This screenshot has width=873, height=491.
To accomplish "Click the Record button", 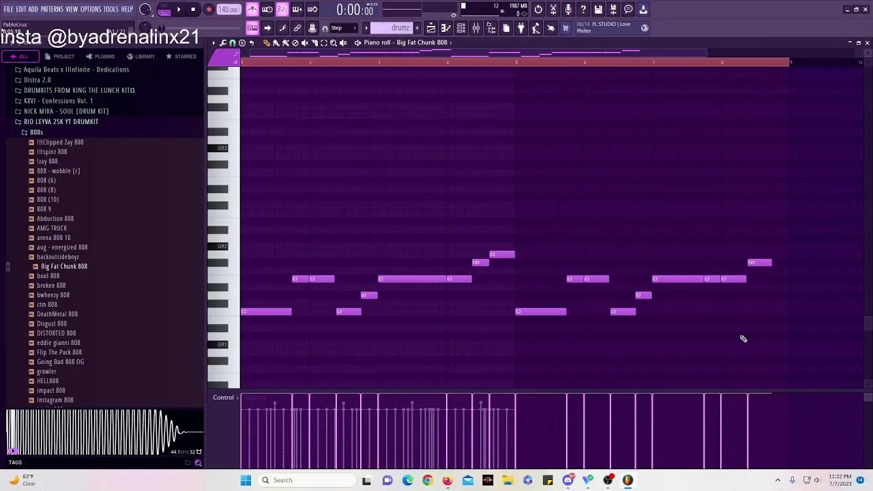I will [209, 10].
